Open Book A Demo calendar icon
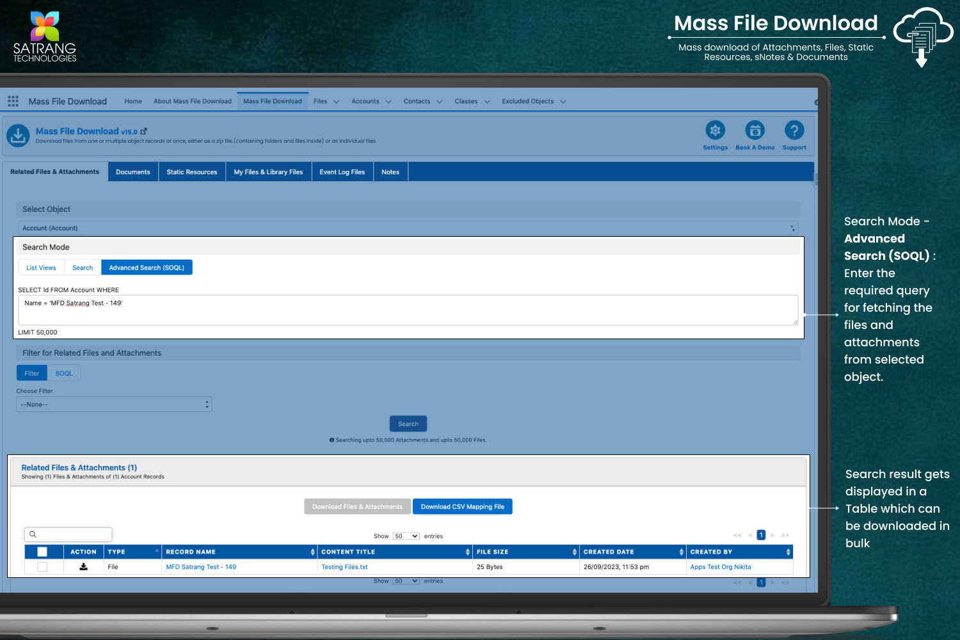960x640 pixels. pyautogui.click(x=755, y=131)
